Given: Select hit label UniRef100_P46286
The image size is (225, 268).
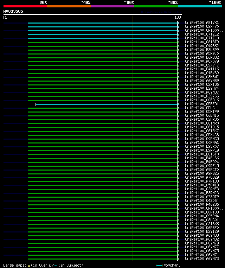Looking at the screenshot, I should tap(202, 204).
